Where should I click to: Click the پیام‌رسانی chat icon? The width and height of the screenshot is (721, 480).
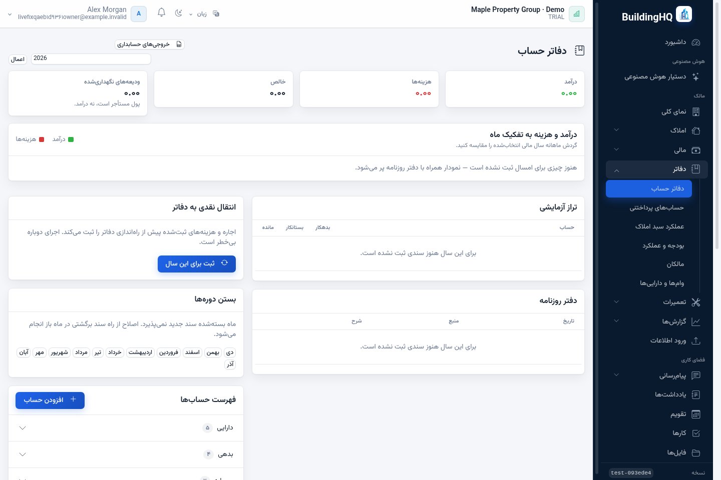pos(695,375)
